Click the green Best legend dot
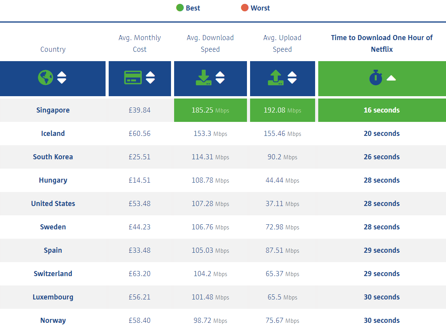The image size is (446, 331). pyautogui.click(x=180, y=8)
